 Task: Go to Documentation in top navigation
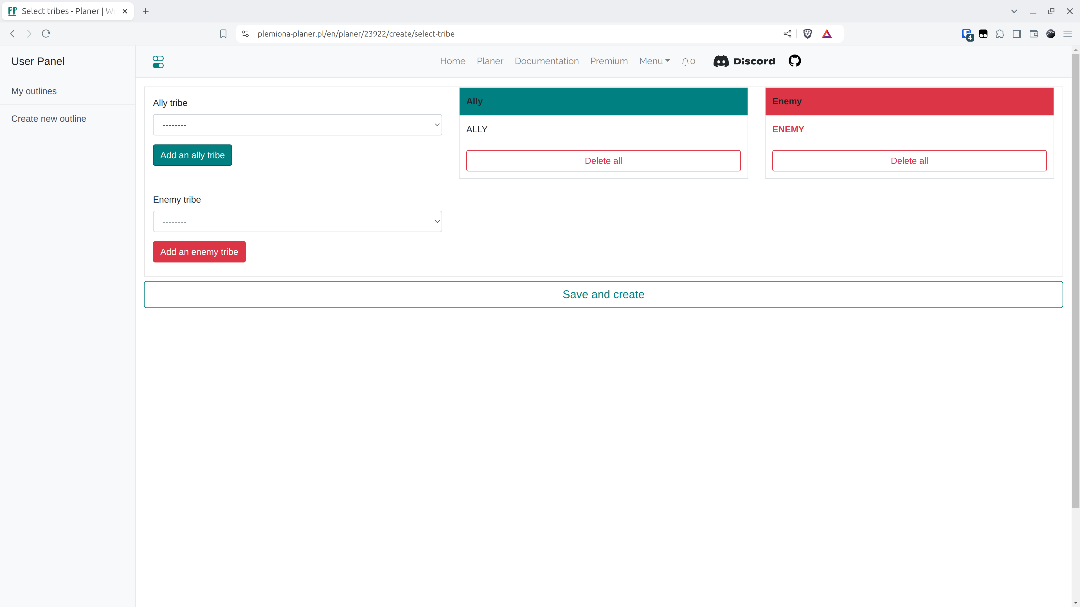click(546, 61)
